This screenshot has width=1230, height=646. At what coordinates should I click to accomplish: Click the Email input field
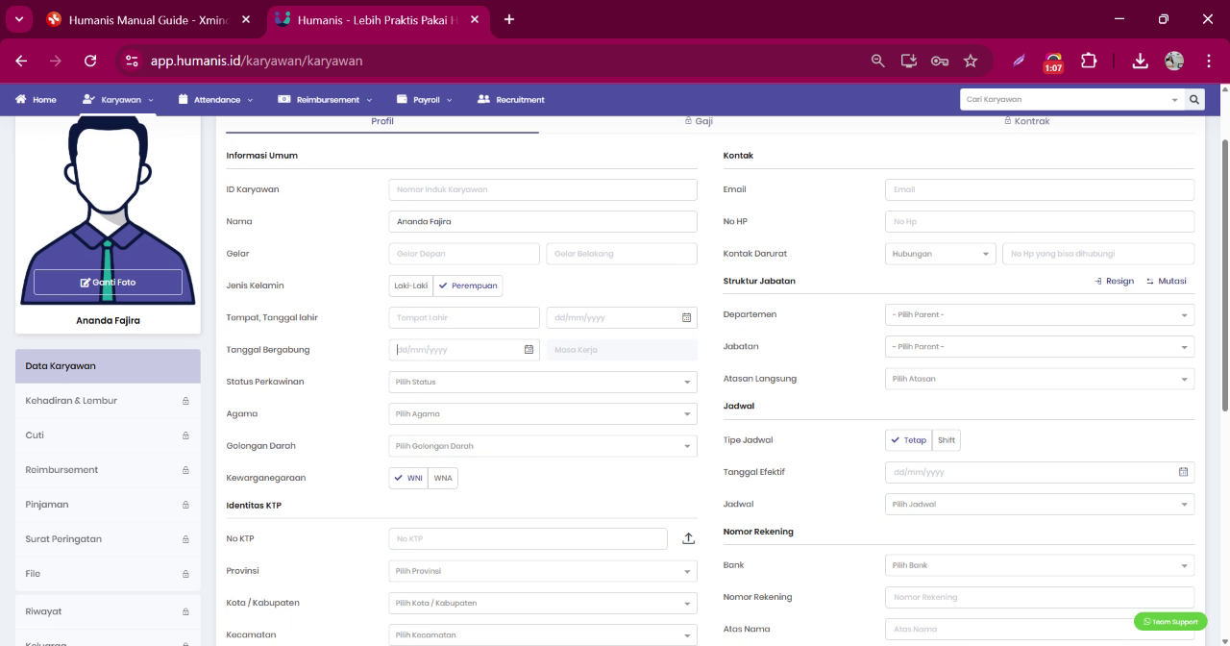(x=1040, y=189)
